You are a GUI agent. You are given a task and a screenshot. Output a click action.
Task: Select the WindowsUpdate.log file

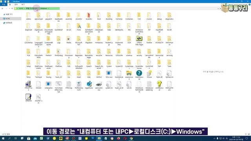click(x=149, y=86)
